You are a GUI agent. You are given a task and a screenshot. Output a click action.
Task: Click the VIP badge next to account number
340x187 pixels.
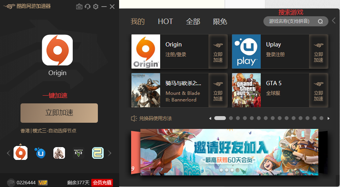43,183
